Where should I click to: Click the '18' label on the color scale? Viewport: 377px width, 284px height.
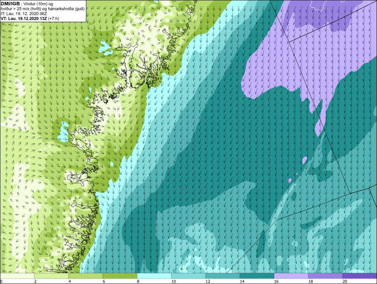(311, 281)
